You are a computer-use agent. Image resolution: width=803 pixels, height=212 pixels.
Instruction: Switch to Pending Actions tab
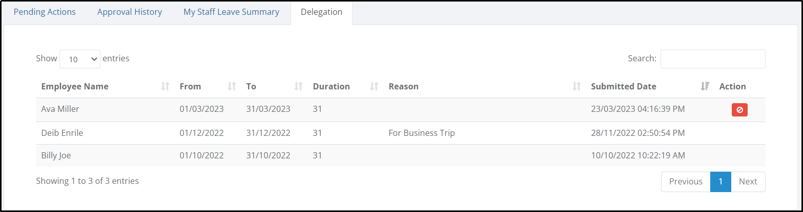pos(45,12)
